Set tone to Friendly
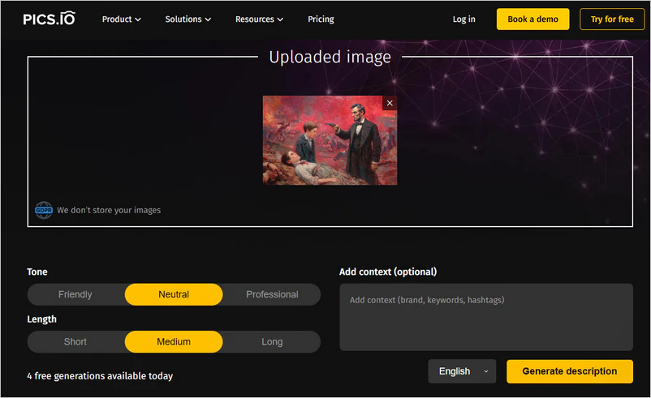Viewport: 651px width, 398px height. 75,294
